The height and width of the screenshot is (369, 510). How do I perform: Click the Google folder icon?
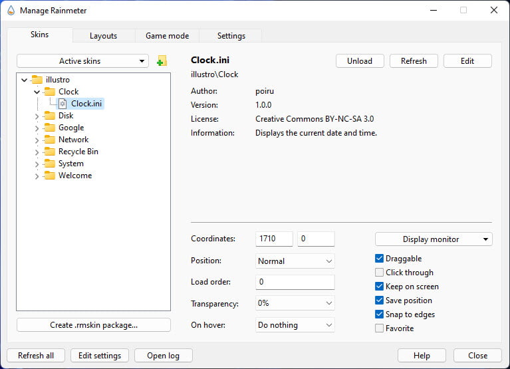coord(50,128)
